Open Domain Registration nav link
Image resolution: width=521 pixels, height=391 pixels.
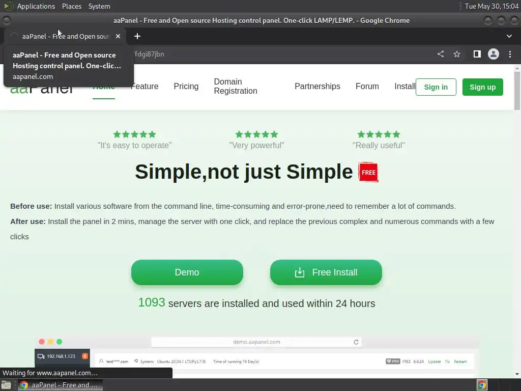point(236,86)
